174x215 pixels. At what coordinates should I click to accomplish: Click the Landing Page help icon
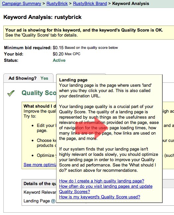pos(53,201)
